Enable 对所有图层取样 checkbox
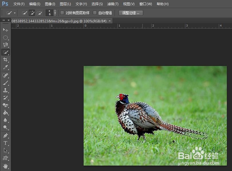This screenshot has width=232, height=171. pyautogui.click(x=62, y=13)
